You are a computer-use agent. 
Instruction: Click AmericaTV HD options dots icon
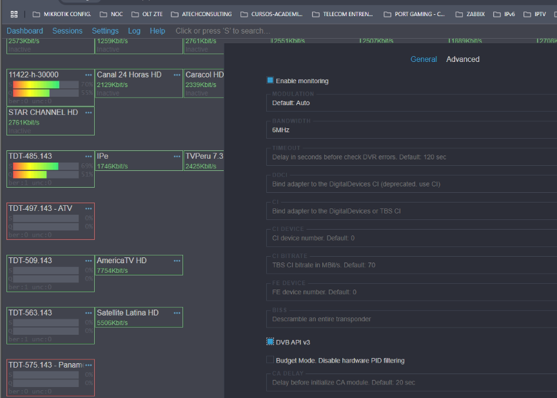(177, 261)
